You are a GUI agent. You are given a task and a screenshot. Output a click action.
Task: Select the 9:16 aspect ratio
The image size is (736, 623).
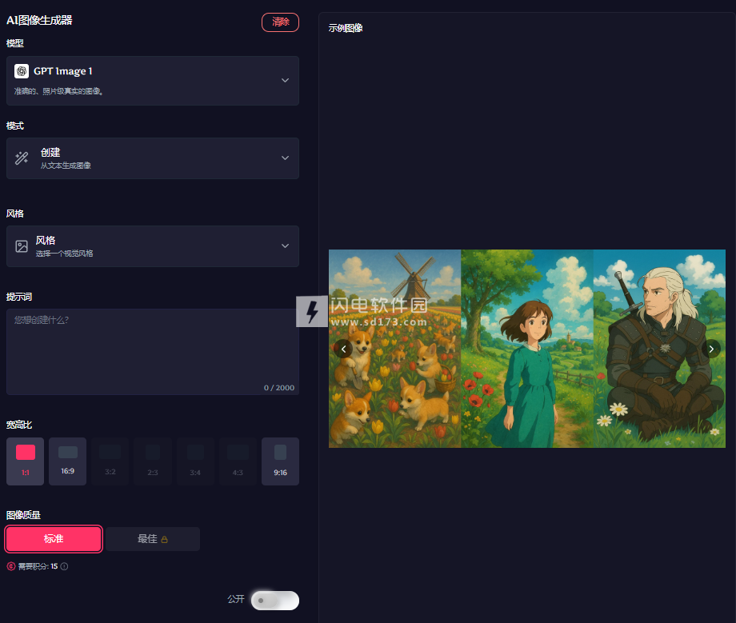280,461
